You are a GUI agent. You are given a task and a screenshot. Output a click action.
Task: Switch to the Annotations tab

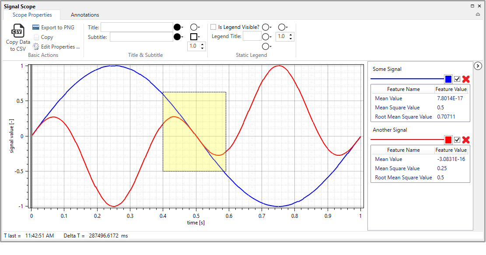(85, 15)
